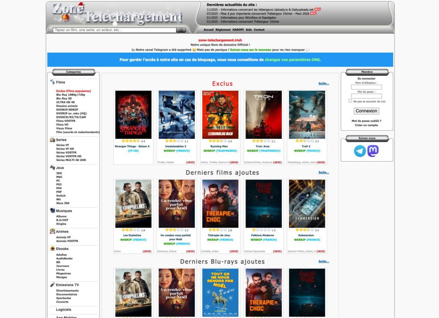The height and width of the screenshot is (318, 439).
Task: Select 'Switch' under Jeux
Action: pos(61,196)
